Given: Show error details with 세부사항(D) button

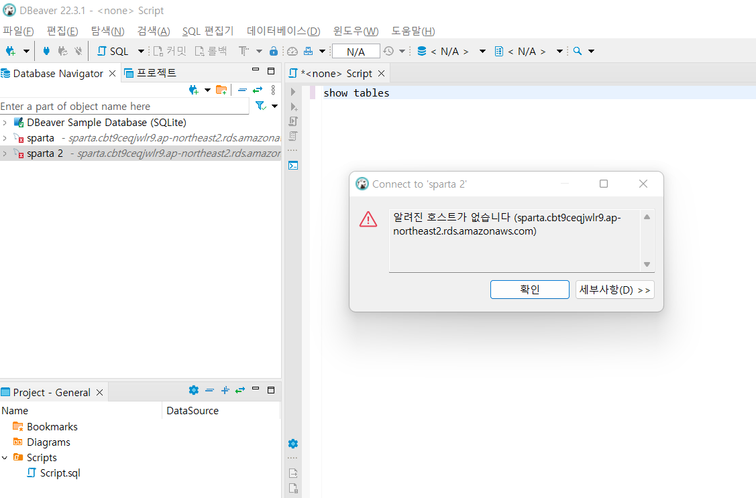Looking at the screenshot, I should click(614, 290).
